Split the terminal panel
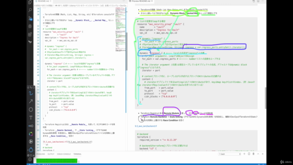Viewport: 293px width, 165px height. point(249,154)
